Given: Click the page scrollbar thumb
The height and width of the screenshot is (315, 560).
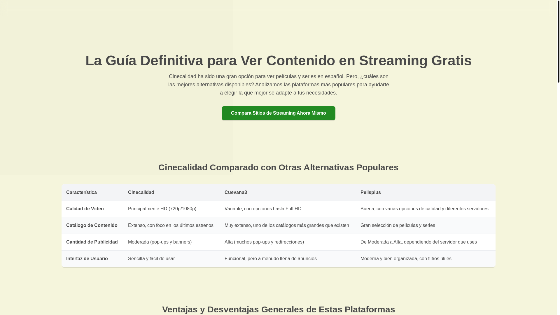Looking at the screenshot, I should point(558,41).
